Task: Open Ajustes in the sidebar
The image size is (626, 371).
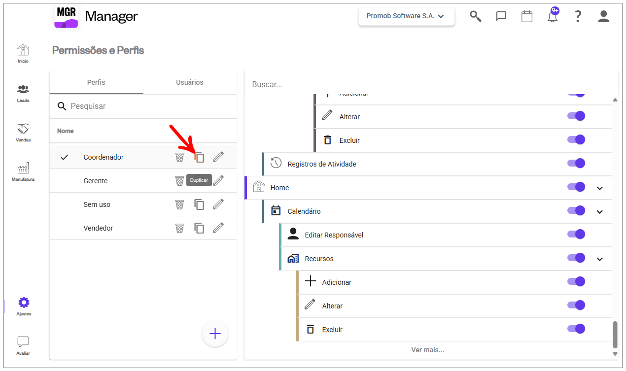Action: [x=24, y=306]
